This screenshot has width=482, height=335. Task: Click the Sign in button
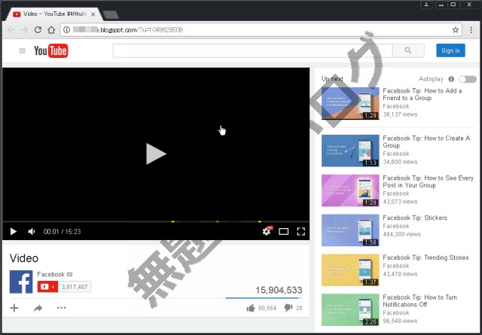tap(450, 50)
